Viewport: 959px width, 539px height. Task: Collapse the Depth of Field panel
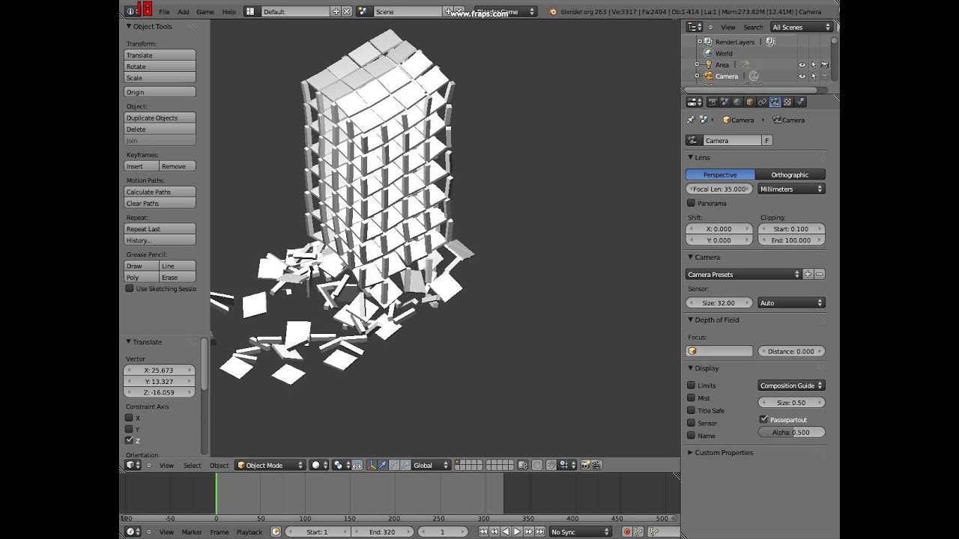[x=716, y=320]
